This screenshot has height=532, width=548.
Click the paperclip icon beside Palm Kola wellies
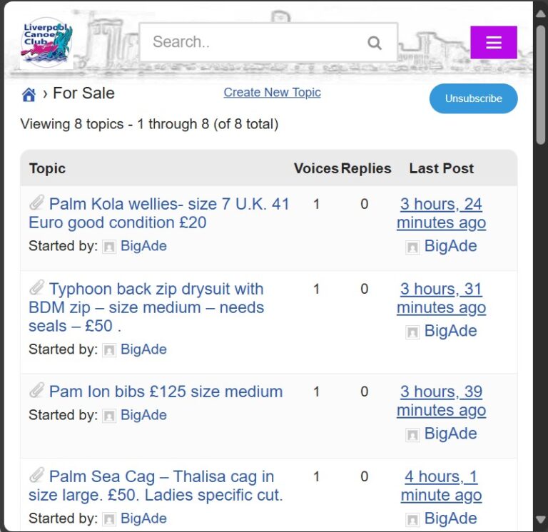[x=36, y=203]
